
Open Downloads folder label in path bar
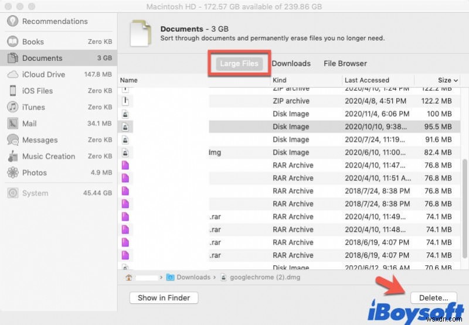click(193, 277)
